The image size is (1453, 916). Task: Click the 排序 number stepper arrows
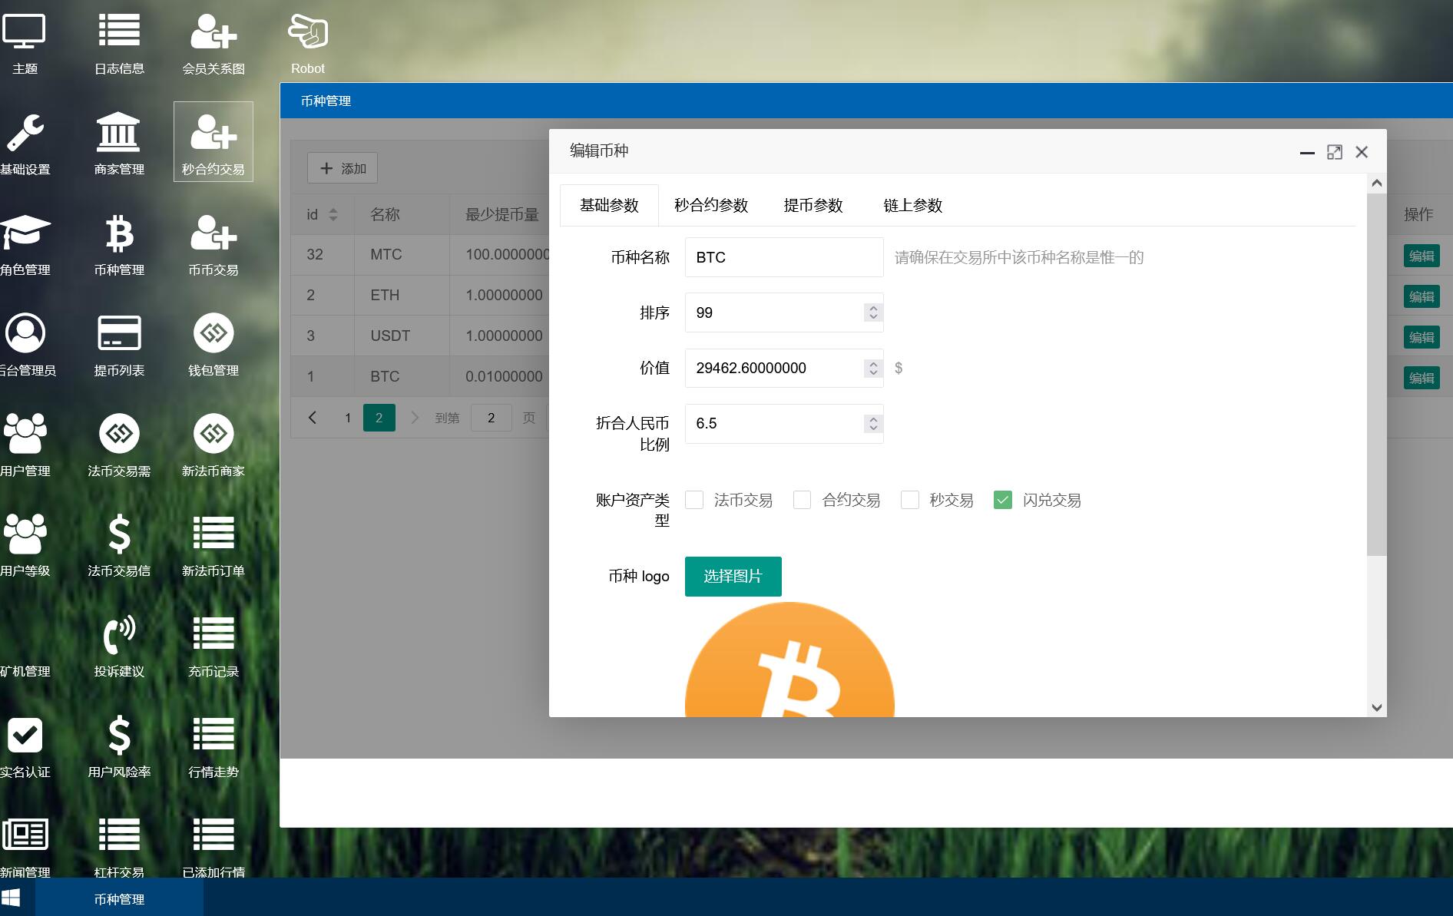pos(873,312)
